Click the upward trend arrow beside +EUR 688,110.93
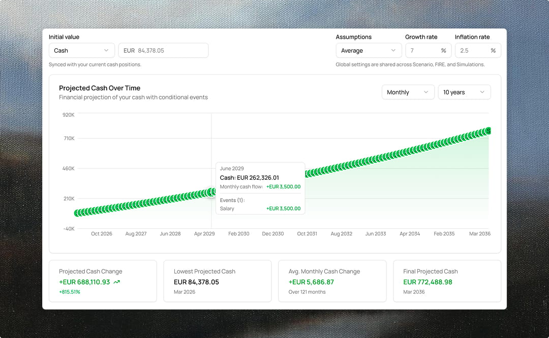The image size is (549, 338). point(117,282)
